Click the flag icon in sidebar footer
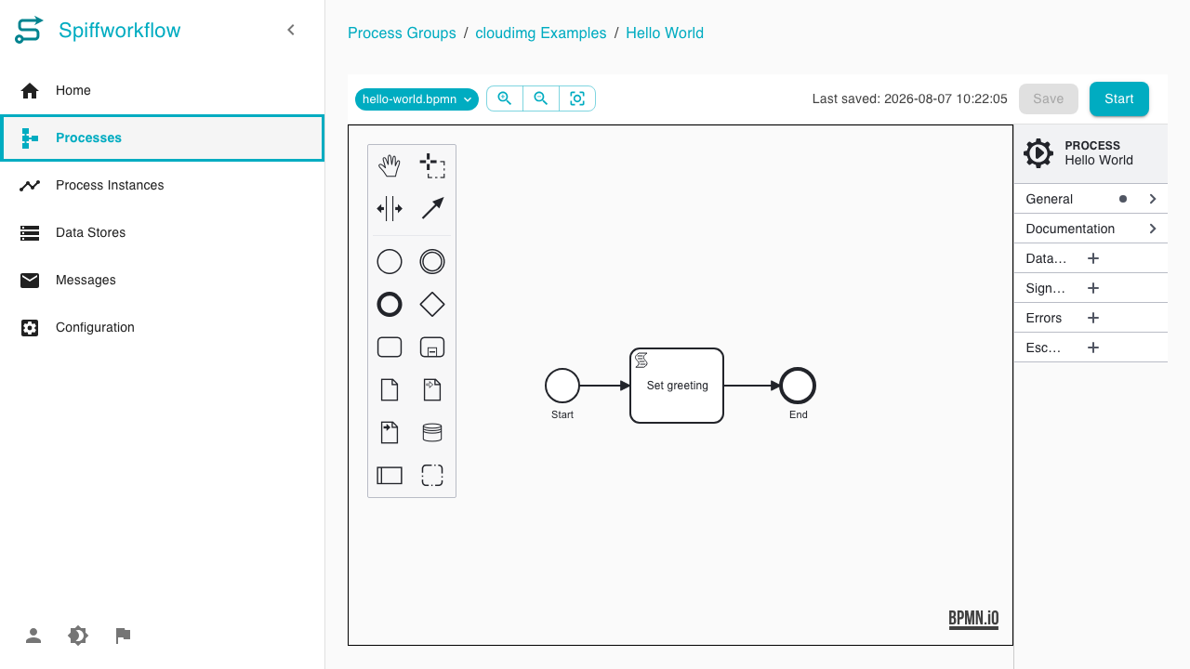 tap(123, 636)
